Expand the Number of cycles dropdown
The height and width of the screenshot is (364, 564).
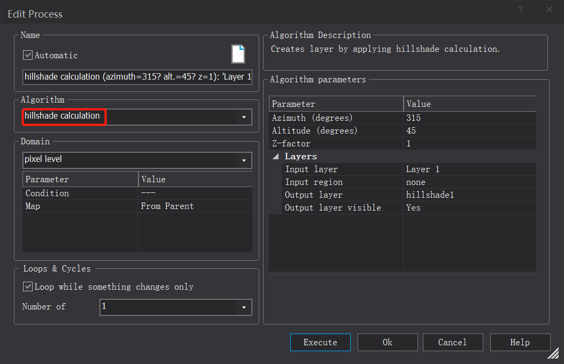[x=244, y=307]
